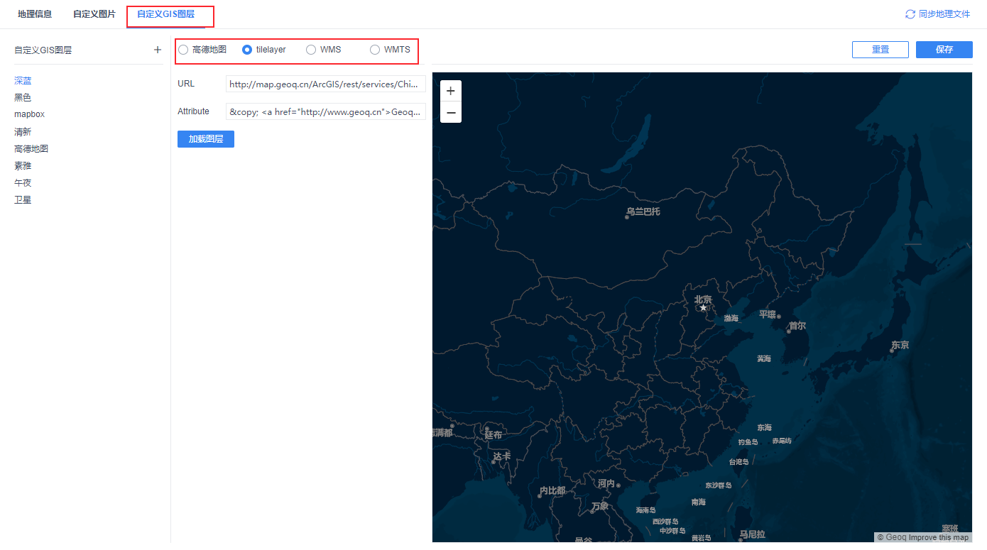Save with the 保存 button
The image size is (987, 550).
(944, 50)
